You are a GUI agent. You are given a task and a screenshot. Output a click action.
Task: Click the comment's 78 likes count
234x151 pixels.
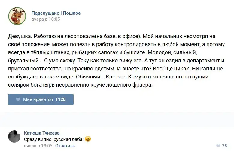[224, 146]
